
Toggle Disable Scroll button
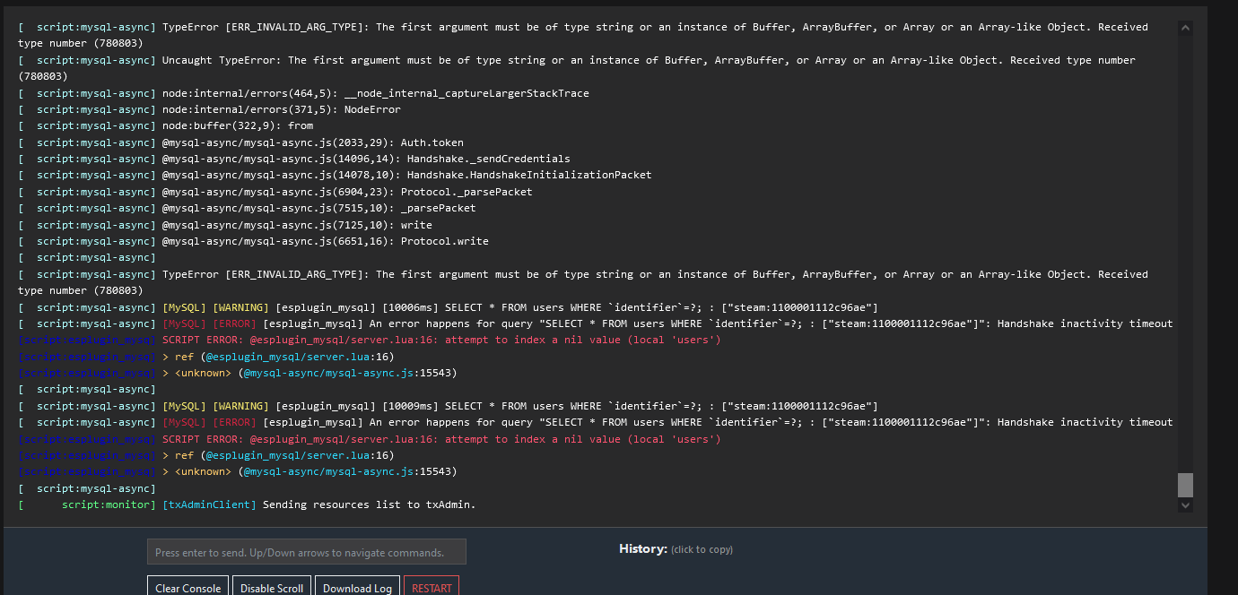tap(272, 587)
